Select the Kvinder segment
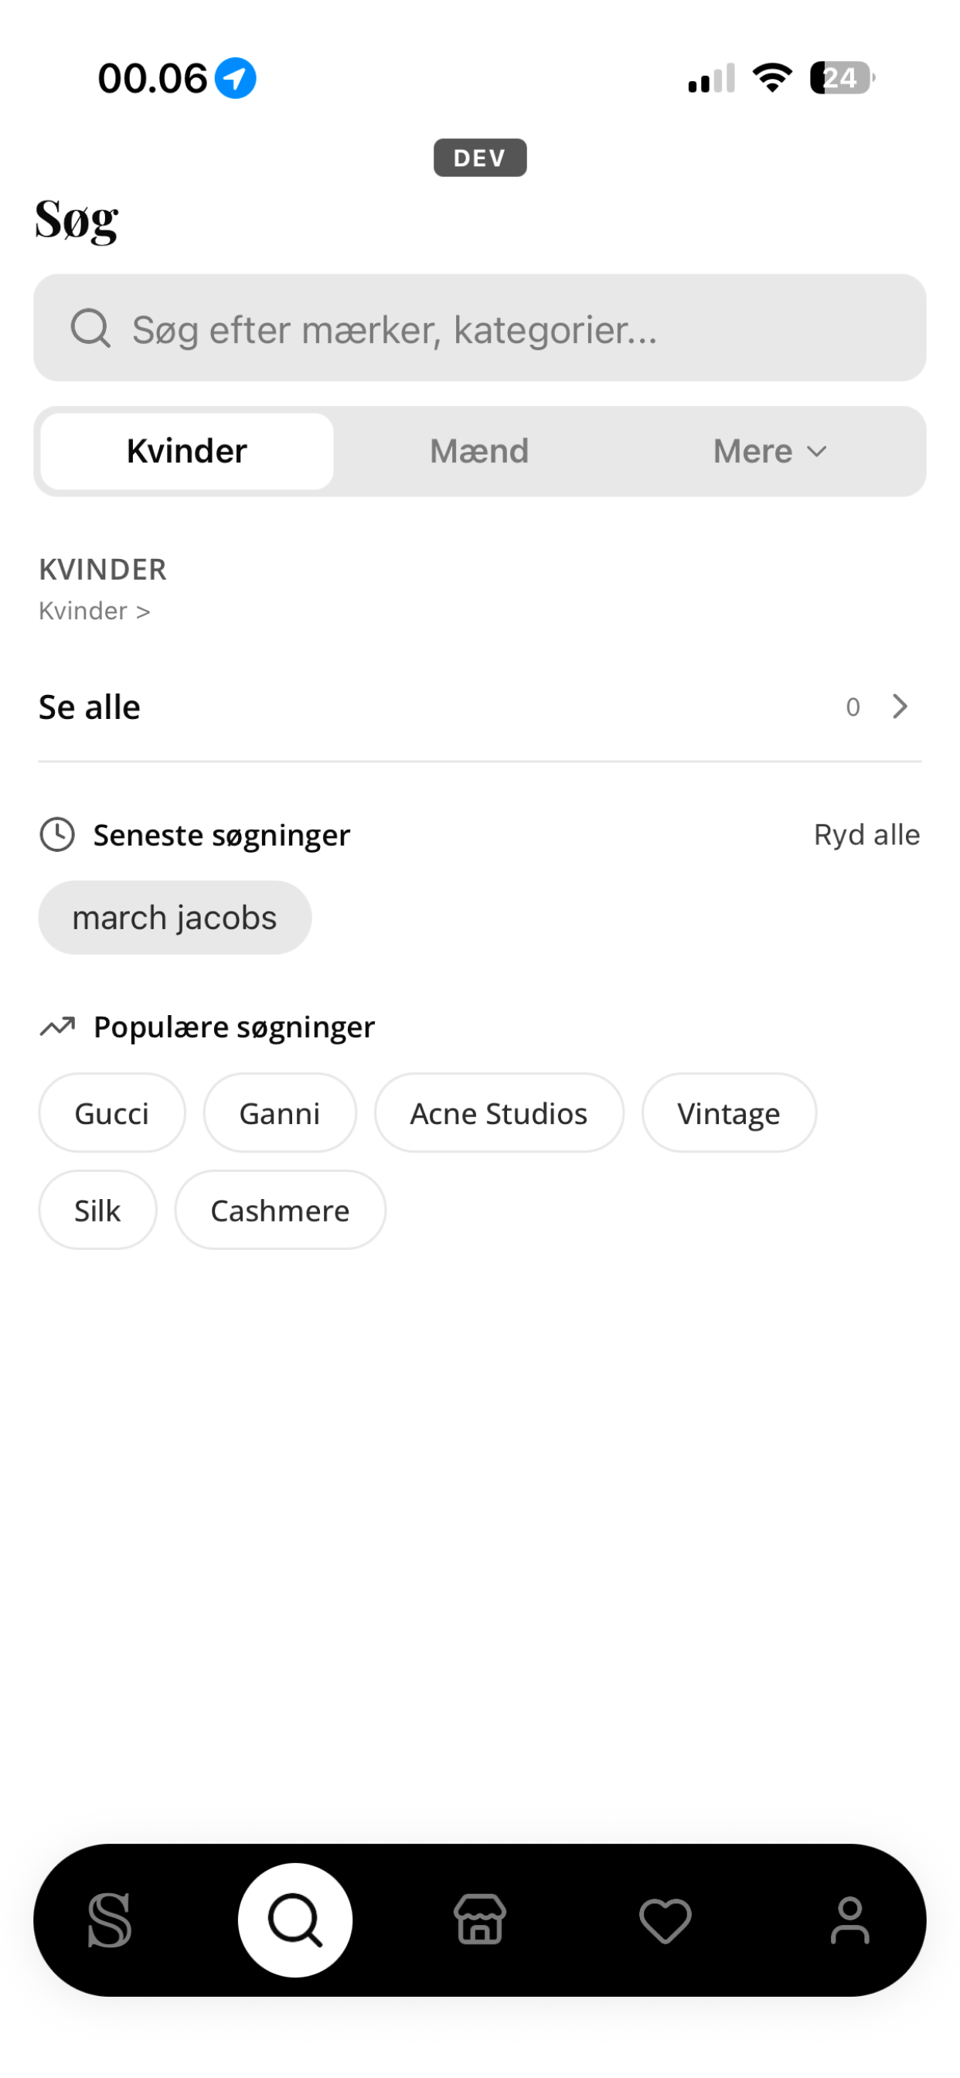 pos(187,451)
